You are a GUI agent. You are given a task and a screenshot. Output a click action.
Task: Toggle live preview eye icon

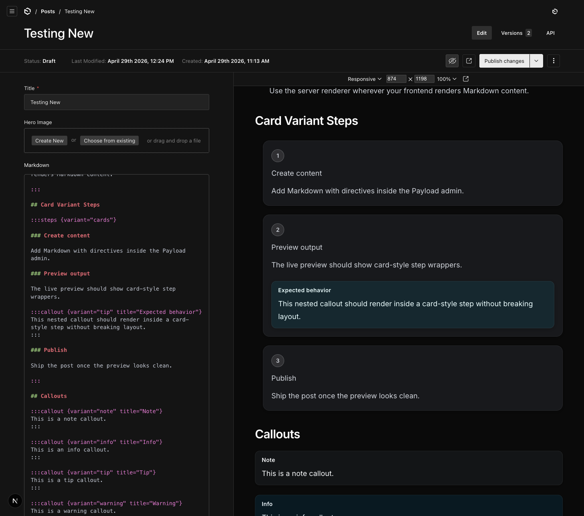(452, 61)
